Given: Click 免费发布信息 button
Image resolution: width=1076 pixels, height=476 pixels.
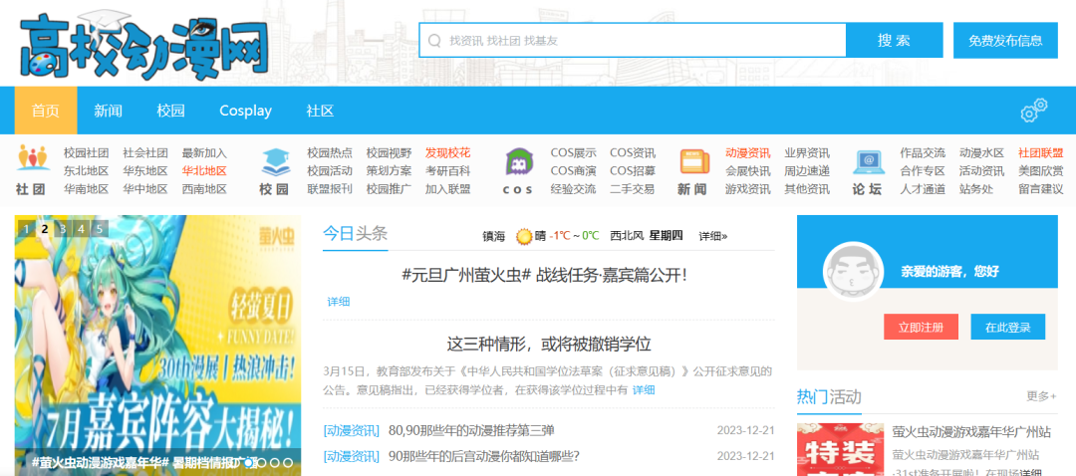Looking at the screenshot, I should point(1005,41).
